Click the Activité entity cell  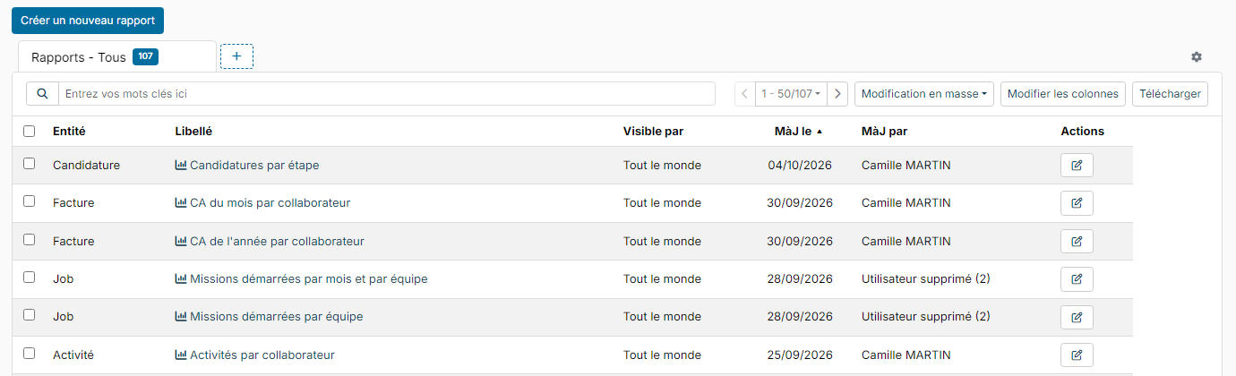click(x=73, y=355)
